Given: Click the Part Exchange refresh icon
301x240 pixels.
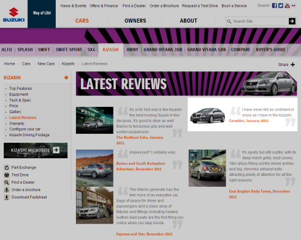Looking at the screenshot, I should click(x=7, y=167).
